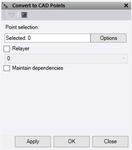132x150 pixels.
Task: Click the Convert to CAD Points title icon
Action: coord(5,6)
